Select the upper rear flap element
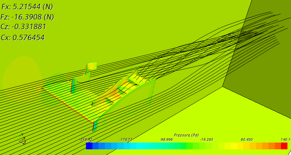This screenshot has height=155, width=291. (x=91, y=67)
